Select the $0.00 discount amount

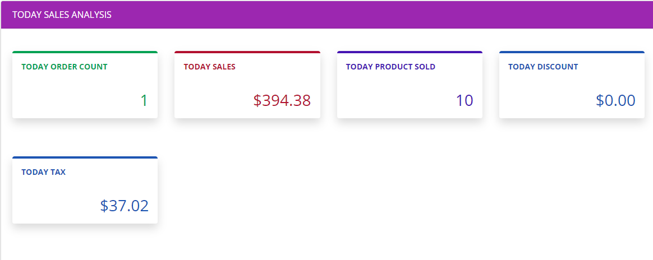pos(615,101)
